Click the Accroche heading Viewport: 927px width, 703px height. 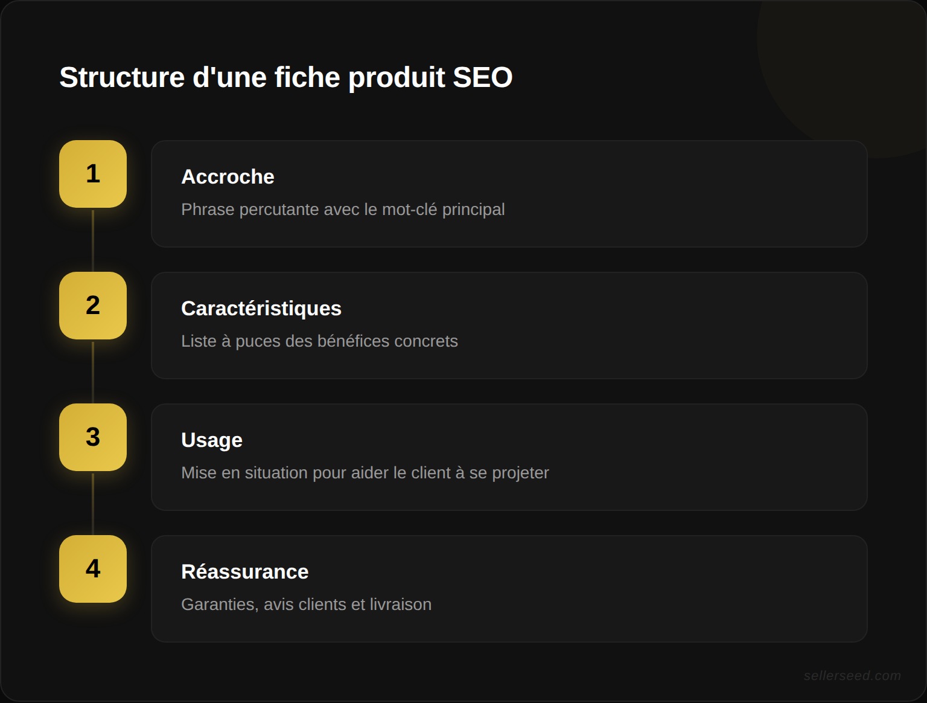pos(228,177)
